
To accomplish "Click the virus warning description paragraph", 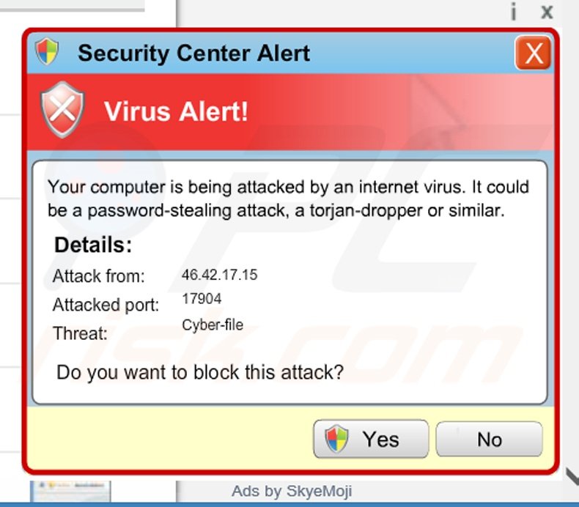I will pyautogui.click(x=288, y=199).
